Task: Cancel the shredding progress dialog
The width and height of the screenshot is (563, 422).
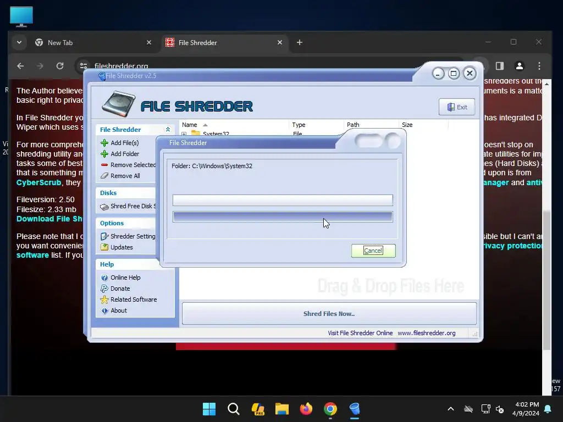Action: tap(373, 251)
